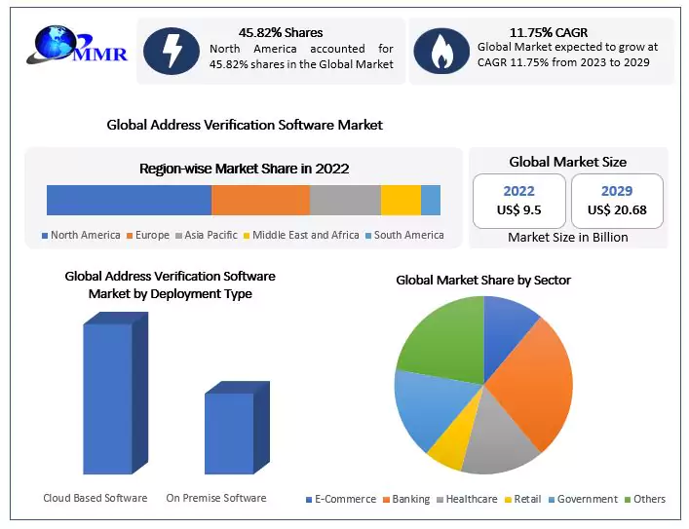The height and width of the screenshot is (529, 689).
Task: Click the Government legend label
Action: [587, 500]
